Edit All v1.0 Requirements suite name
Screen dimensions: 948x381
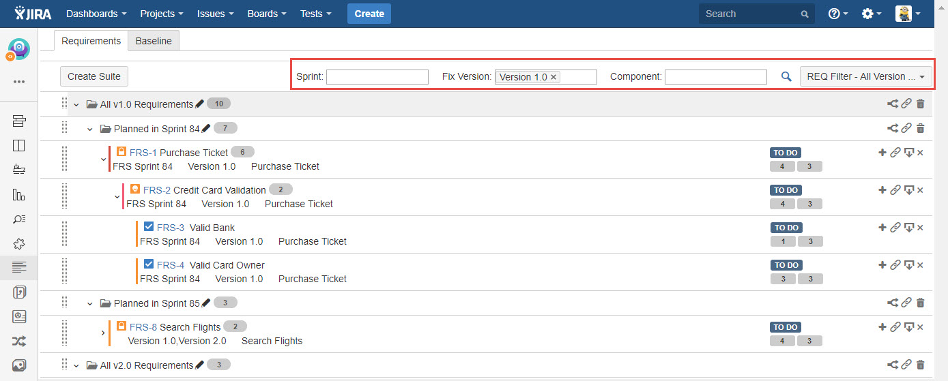199,104
